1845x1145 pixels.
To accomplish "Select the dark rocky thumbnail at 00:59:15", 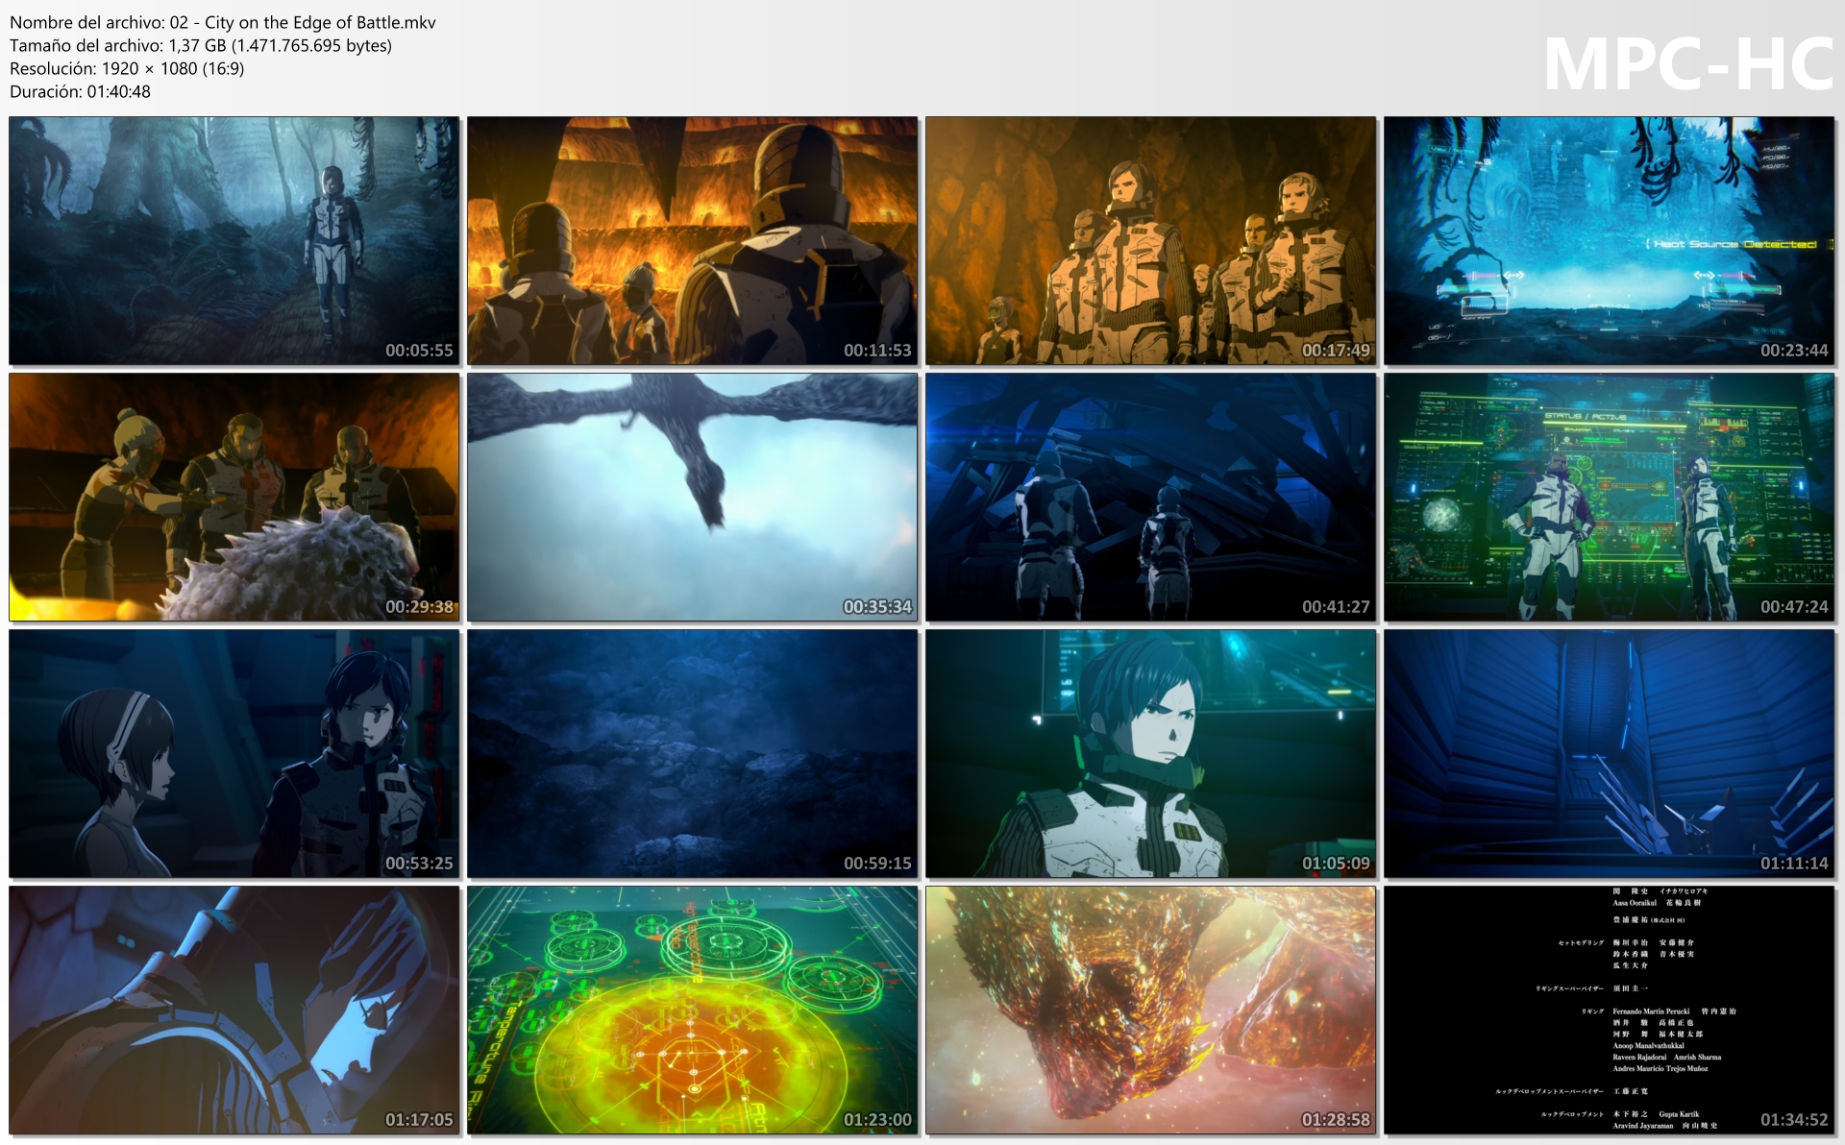I will coord(693,754).
